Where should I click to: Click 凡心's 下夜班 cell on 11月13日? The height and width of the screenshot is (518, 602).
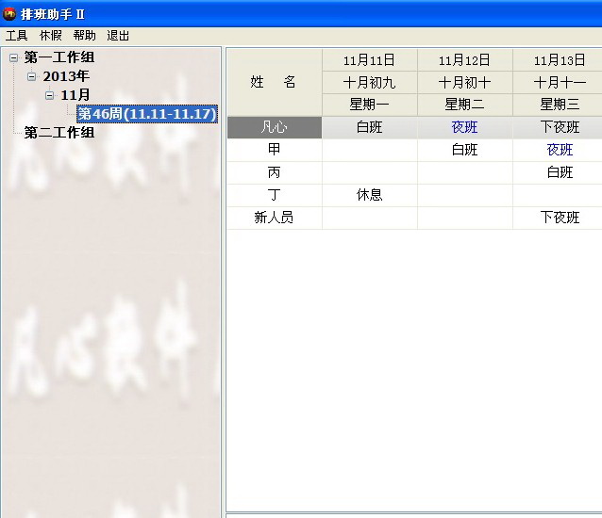click(558, 127)
